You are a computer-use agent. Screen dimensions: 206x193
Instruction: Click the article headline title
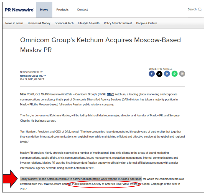[100, 45]
